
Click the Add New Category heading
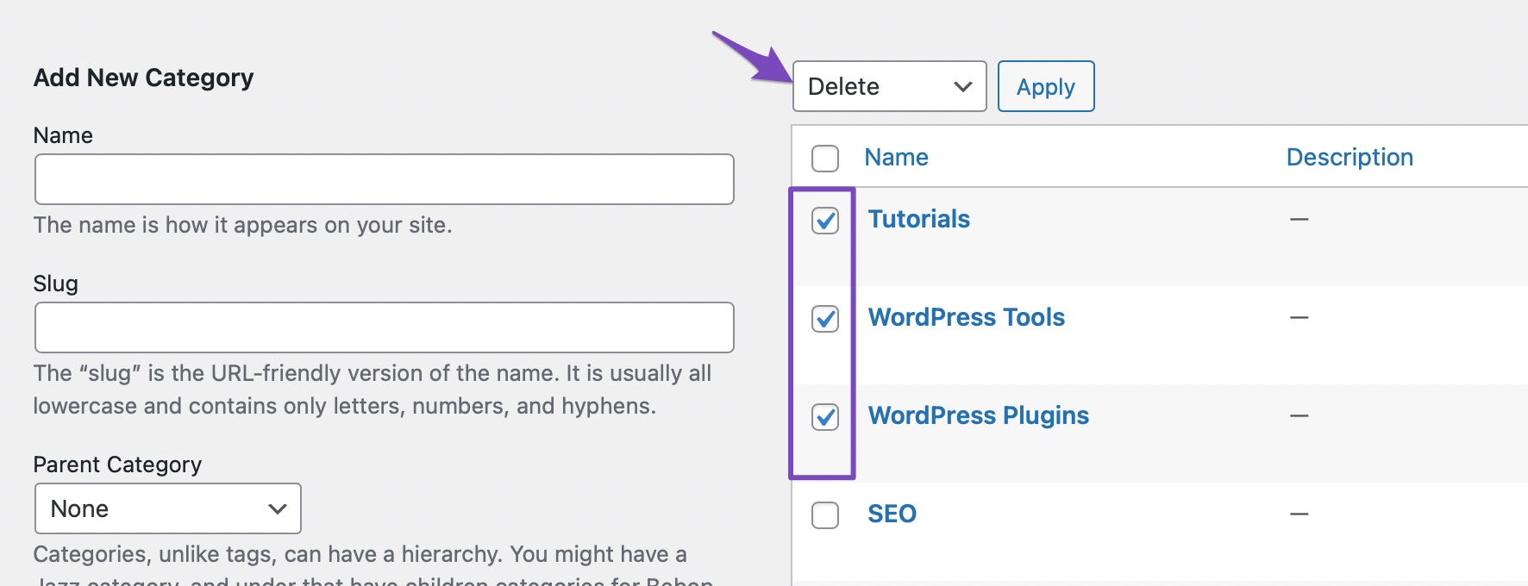144,78
